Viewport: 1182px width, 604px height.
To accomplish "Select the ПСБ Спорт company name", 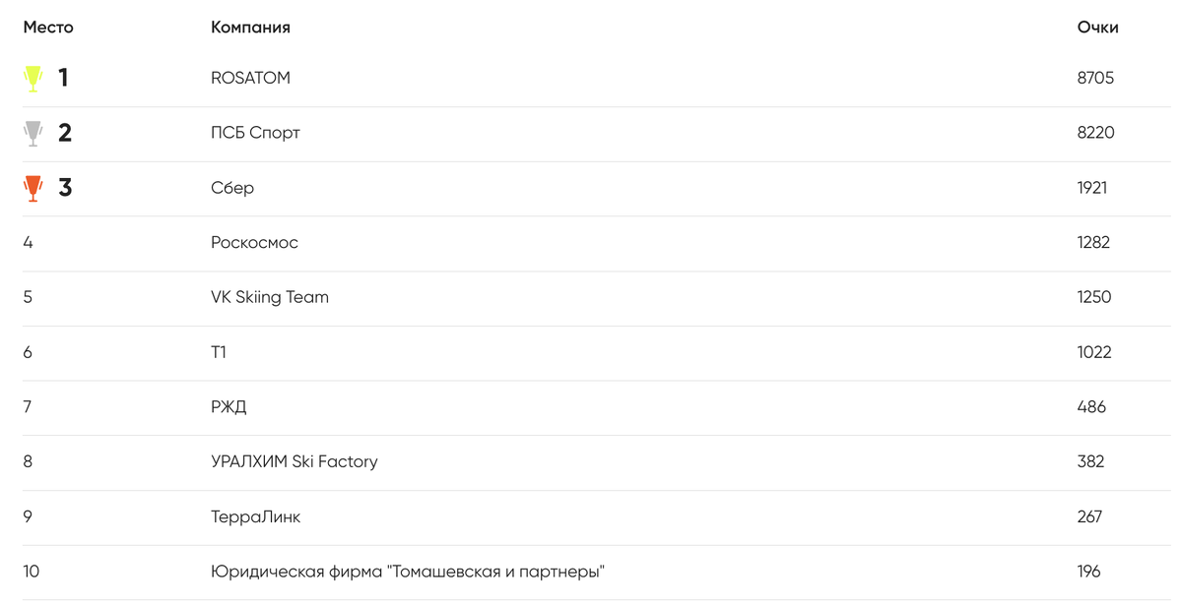I will coord(255,133).
